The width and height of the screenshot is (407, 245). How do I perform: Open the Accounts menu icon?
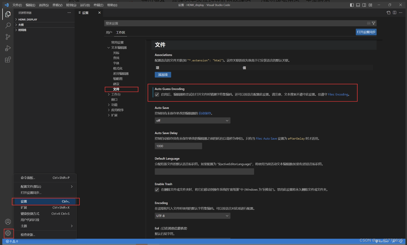click(8, 222)
